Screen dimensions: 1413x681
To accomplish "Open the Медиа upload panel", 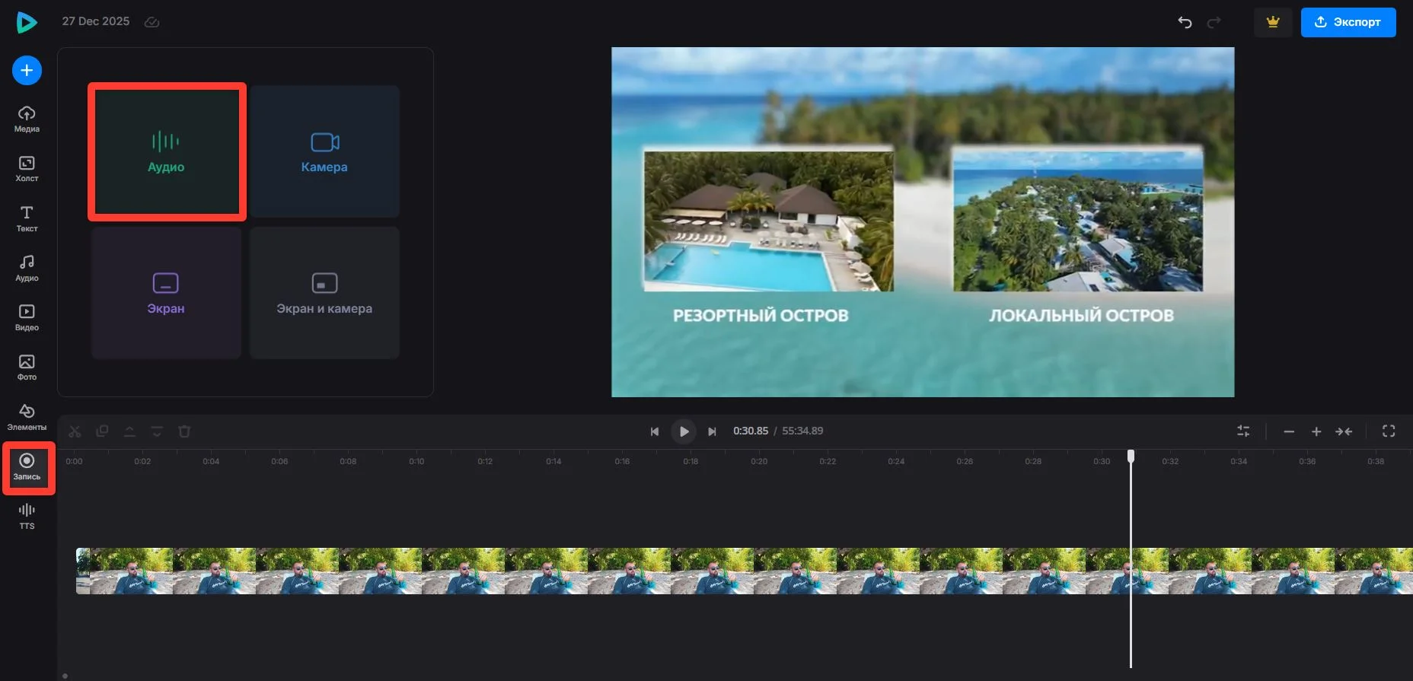I will (x=27, y=119).
